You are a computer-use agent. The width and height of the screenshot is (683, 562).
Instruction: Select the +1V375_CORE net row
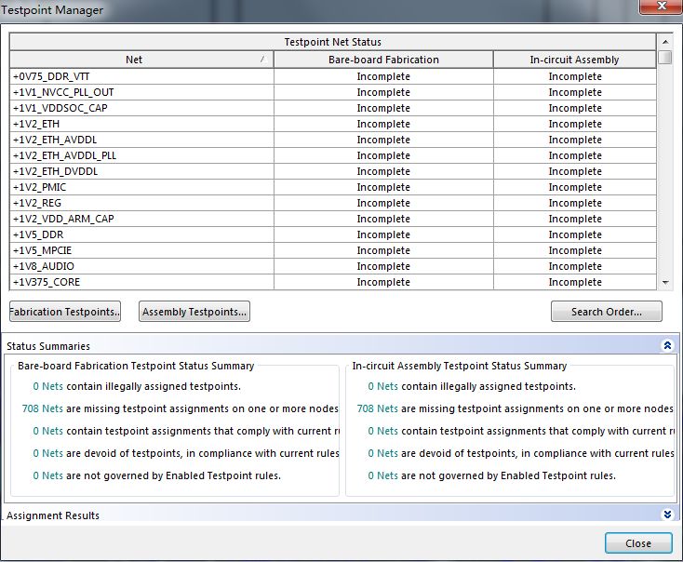tap(333, 282)
